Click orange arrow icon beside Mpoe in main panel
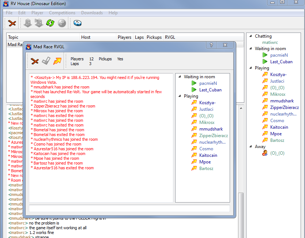The image size is (305, 238). pos(265,133)
